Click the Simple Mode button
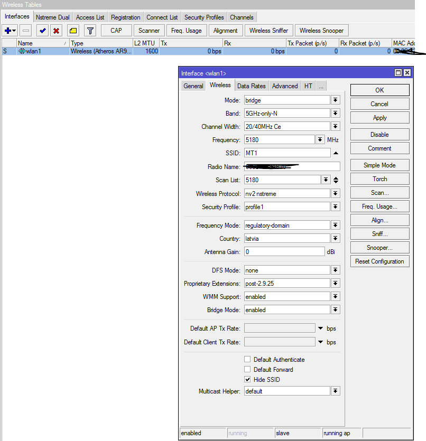The image size is (426, 441). 379,165
